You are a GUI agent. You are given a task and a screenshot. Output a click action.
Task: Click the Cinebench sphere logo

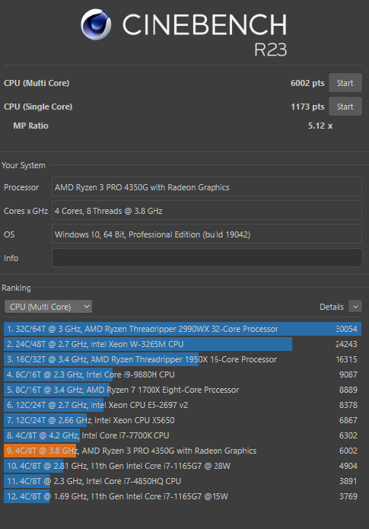96,24
